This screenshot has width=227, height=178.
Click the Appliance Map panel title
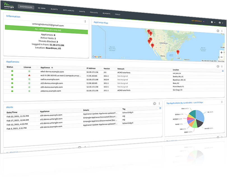click(101, 22)
